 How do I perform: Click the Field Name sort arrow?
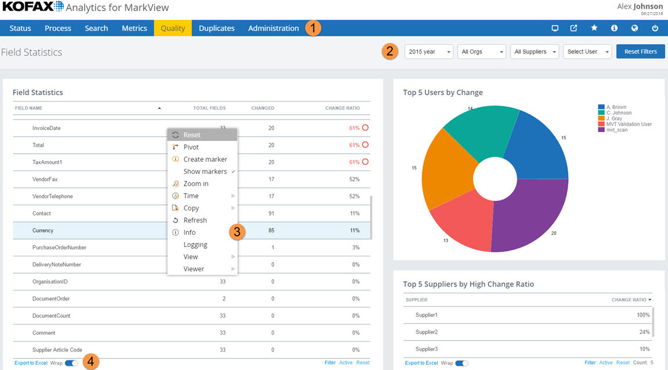pyautogui.click(x=159, y=108)
